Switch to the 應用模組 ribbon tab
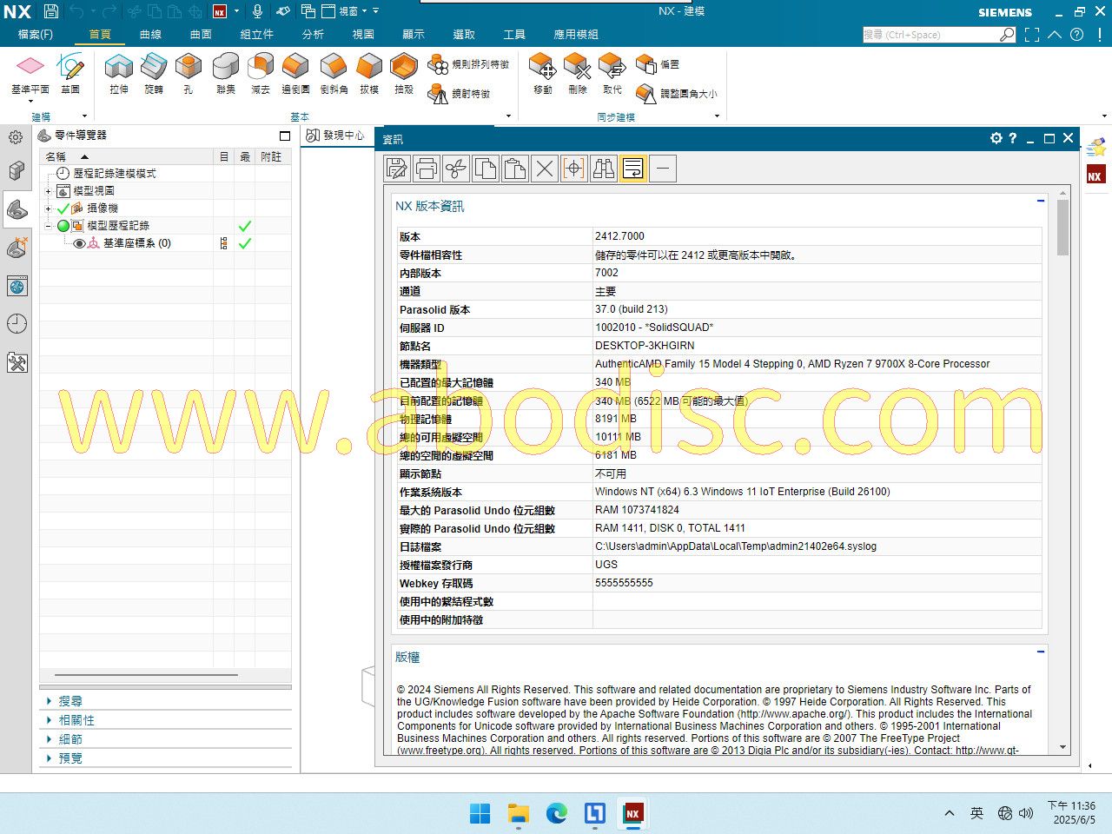This screenshot has width=1112, height=834. click(x=576, y=35)
